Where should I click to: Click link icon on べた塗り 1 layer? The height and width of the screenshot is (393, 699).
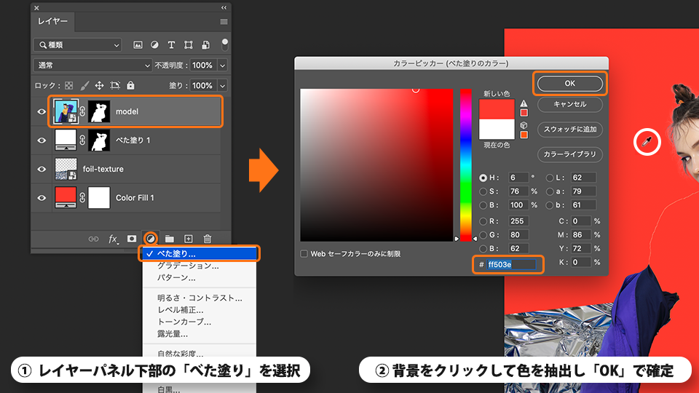pos(82,140)
